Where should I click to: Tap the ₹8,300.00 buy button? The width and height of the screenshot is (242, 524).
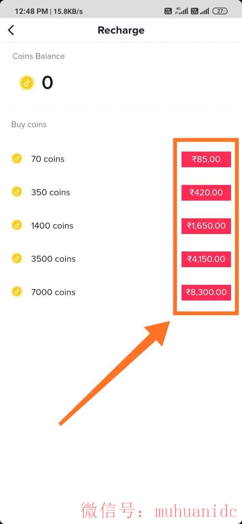point(206,292)
